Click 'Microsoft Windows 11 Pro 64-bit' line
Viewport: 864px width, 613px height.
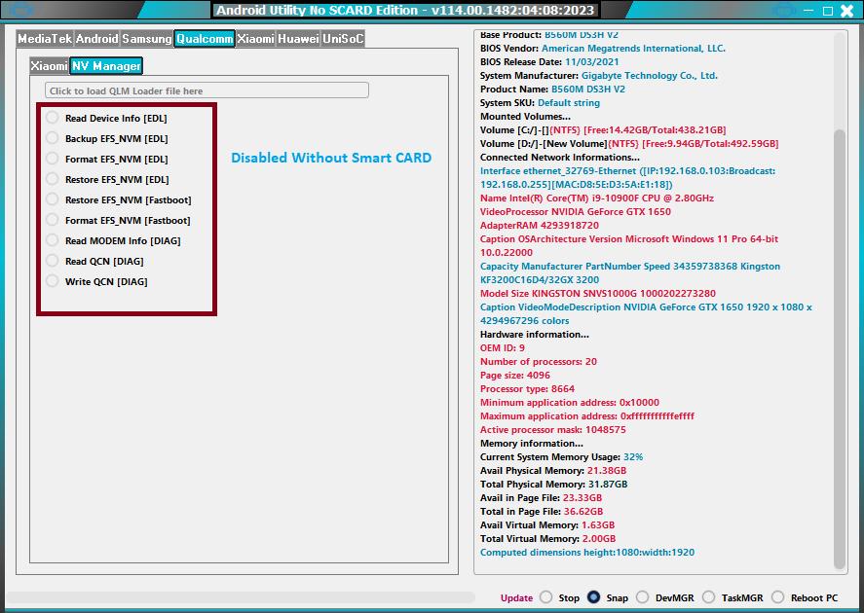pyautogui.click(x=629, y=246)
